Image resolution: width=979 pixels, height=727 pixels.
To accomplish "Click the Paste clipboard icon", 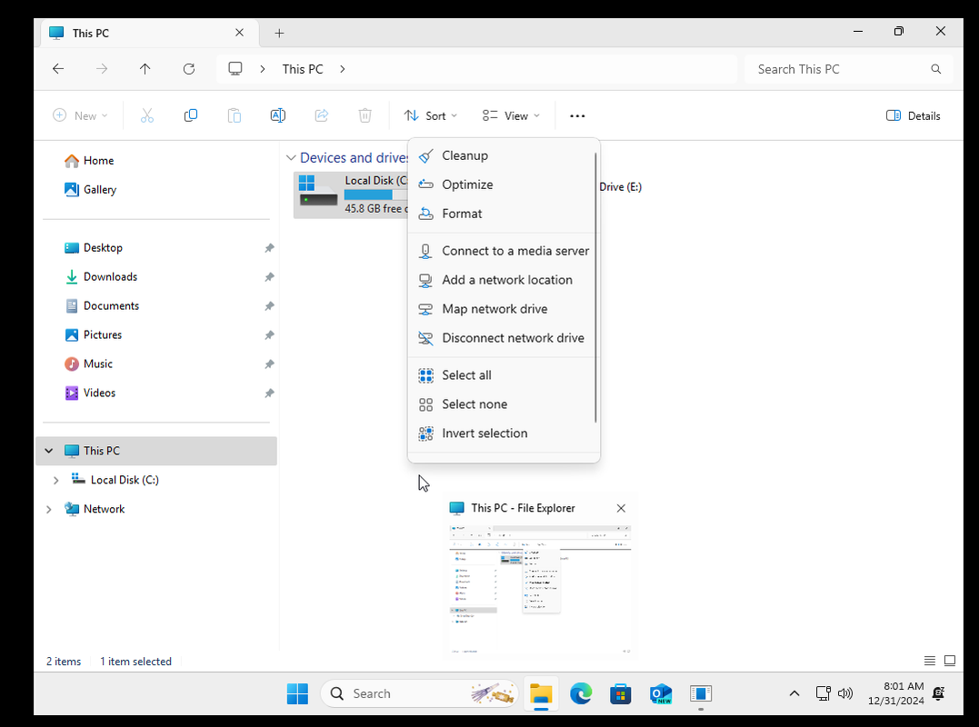I will click(x=235, y=115).
